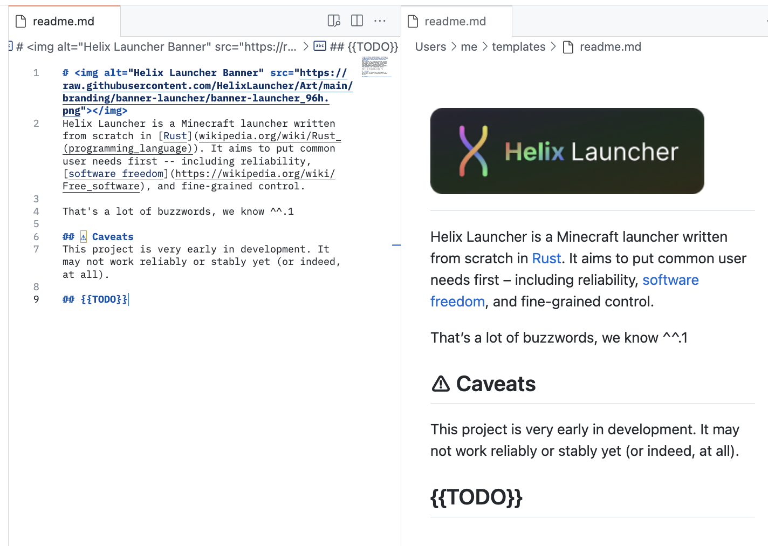Viewport: 768px width, 546px height.
Task: Click the Split Editor icon
Action: pyautogui.click(x=356, y=20)
